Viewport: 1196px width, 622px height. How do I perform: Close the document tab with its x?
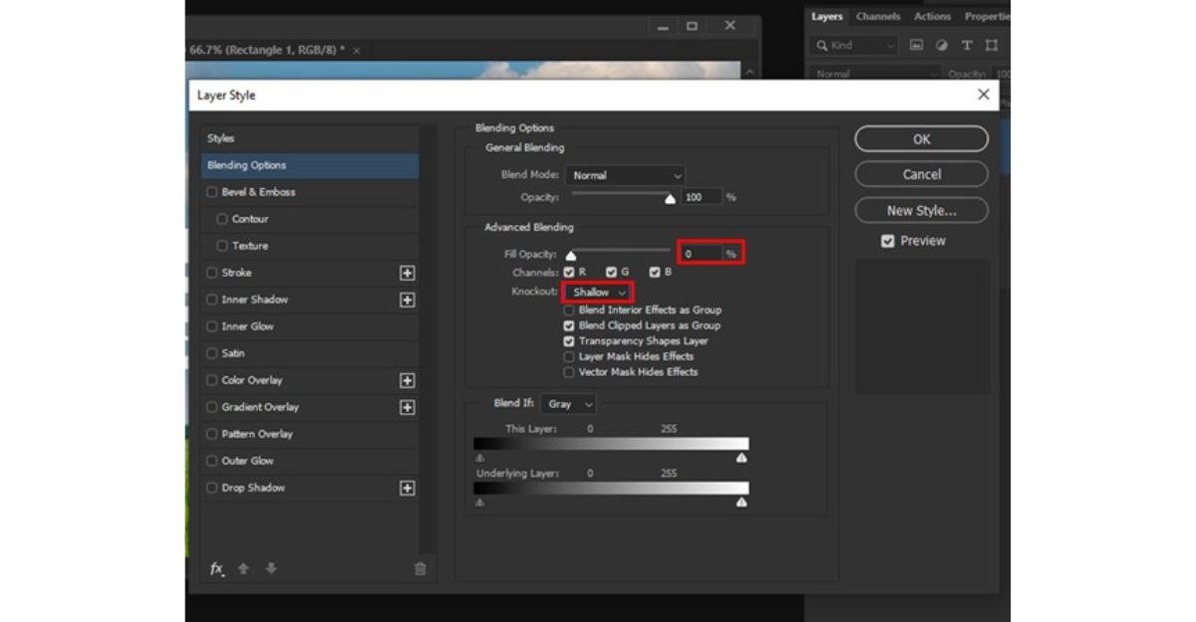tap(357, 50)
